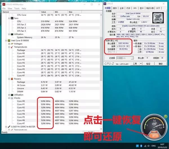Image resolution: width=169 pixels, height=149 pixels.
Task: Collapse the Intel Core i9 9900K node
Action: pyautogui.click(x=6, y=40)
